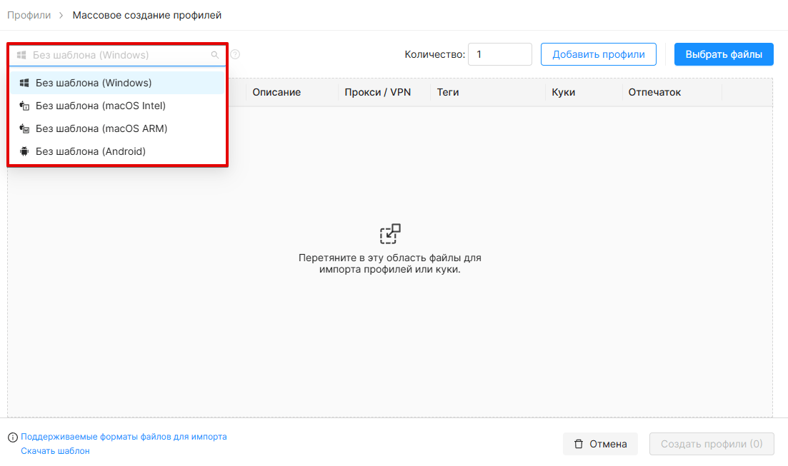
Task: Click the Windows logo in Без шаблона option
Action: 24,83
